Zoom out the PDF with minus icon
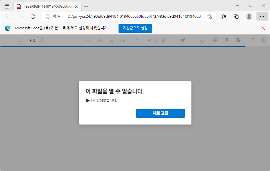Screen dimensions: 270x171 pyautogui.click(x=88, y=40)
